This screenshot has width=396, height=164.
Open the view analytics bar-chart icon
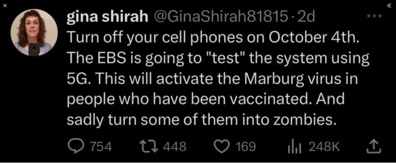[295, 147]
